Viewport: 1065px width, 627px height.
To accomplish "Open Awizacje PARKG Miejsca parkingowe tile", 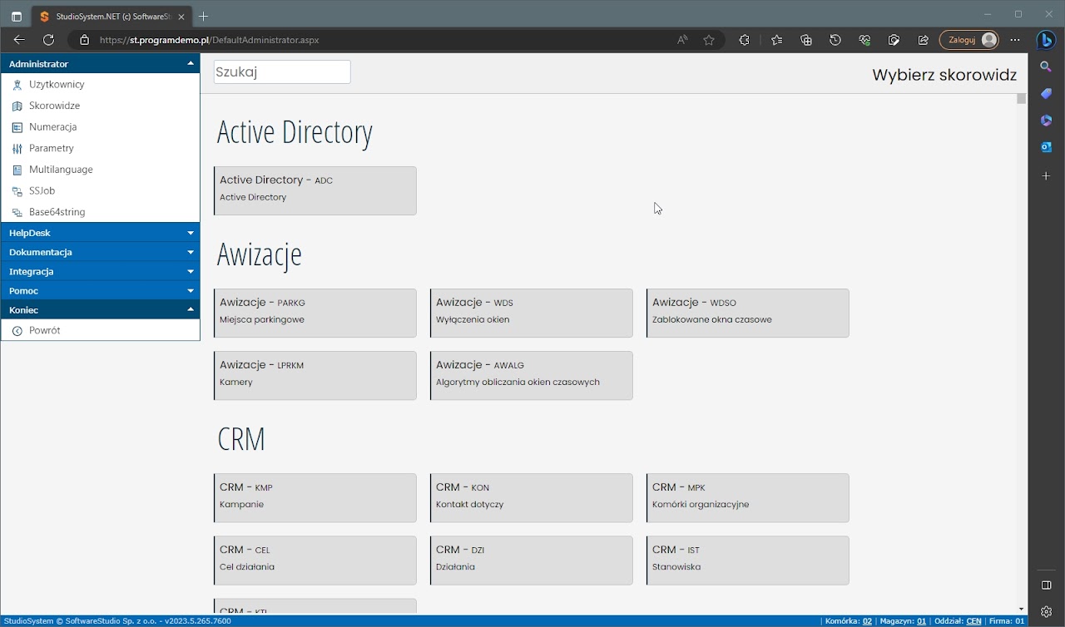I will coord(315,313).
